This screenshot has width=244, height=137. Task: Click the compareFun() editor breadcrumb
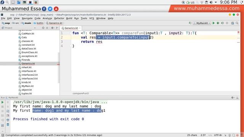[x=80, y=93]
